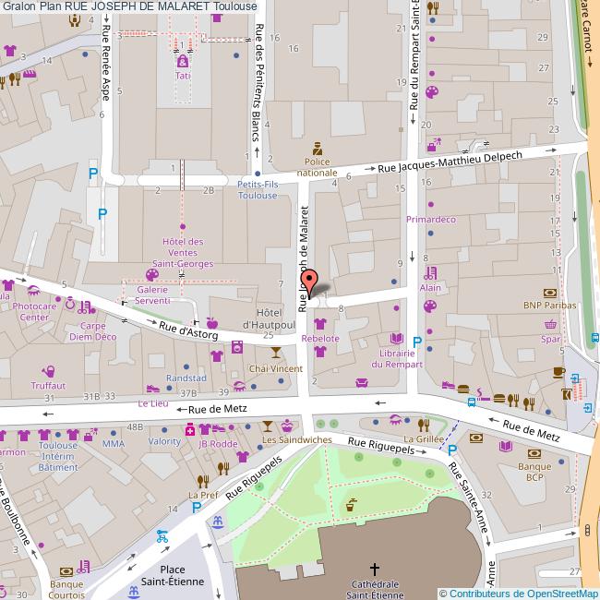Select the Police nationale icon

tap(318, 148)
